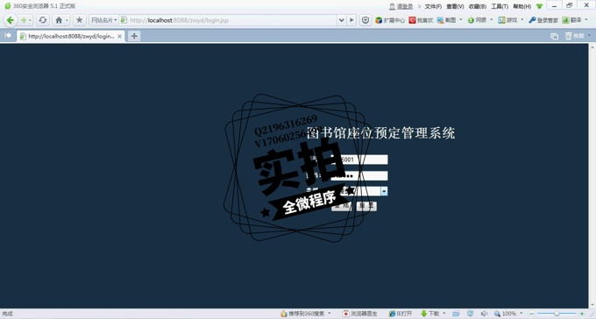Toggle sound mute speaker icon in status bar
The width and height of the screenshot is (596, 319).
coord(484,314)
